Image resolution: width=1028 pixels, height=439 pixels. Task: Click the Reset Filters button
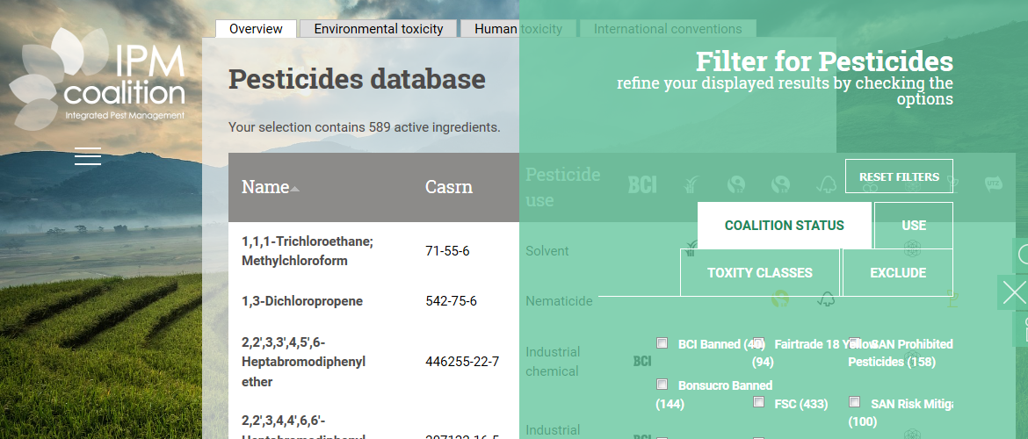[x=899, y=176]
